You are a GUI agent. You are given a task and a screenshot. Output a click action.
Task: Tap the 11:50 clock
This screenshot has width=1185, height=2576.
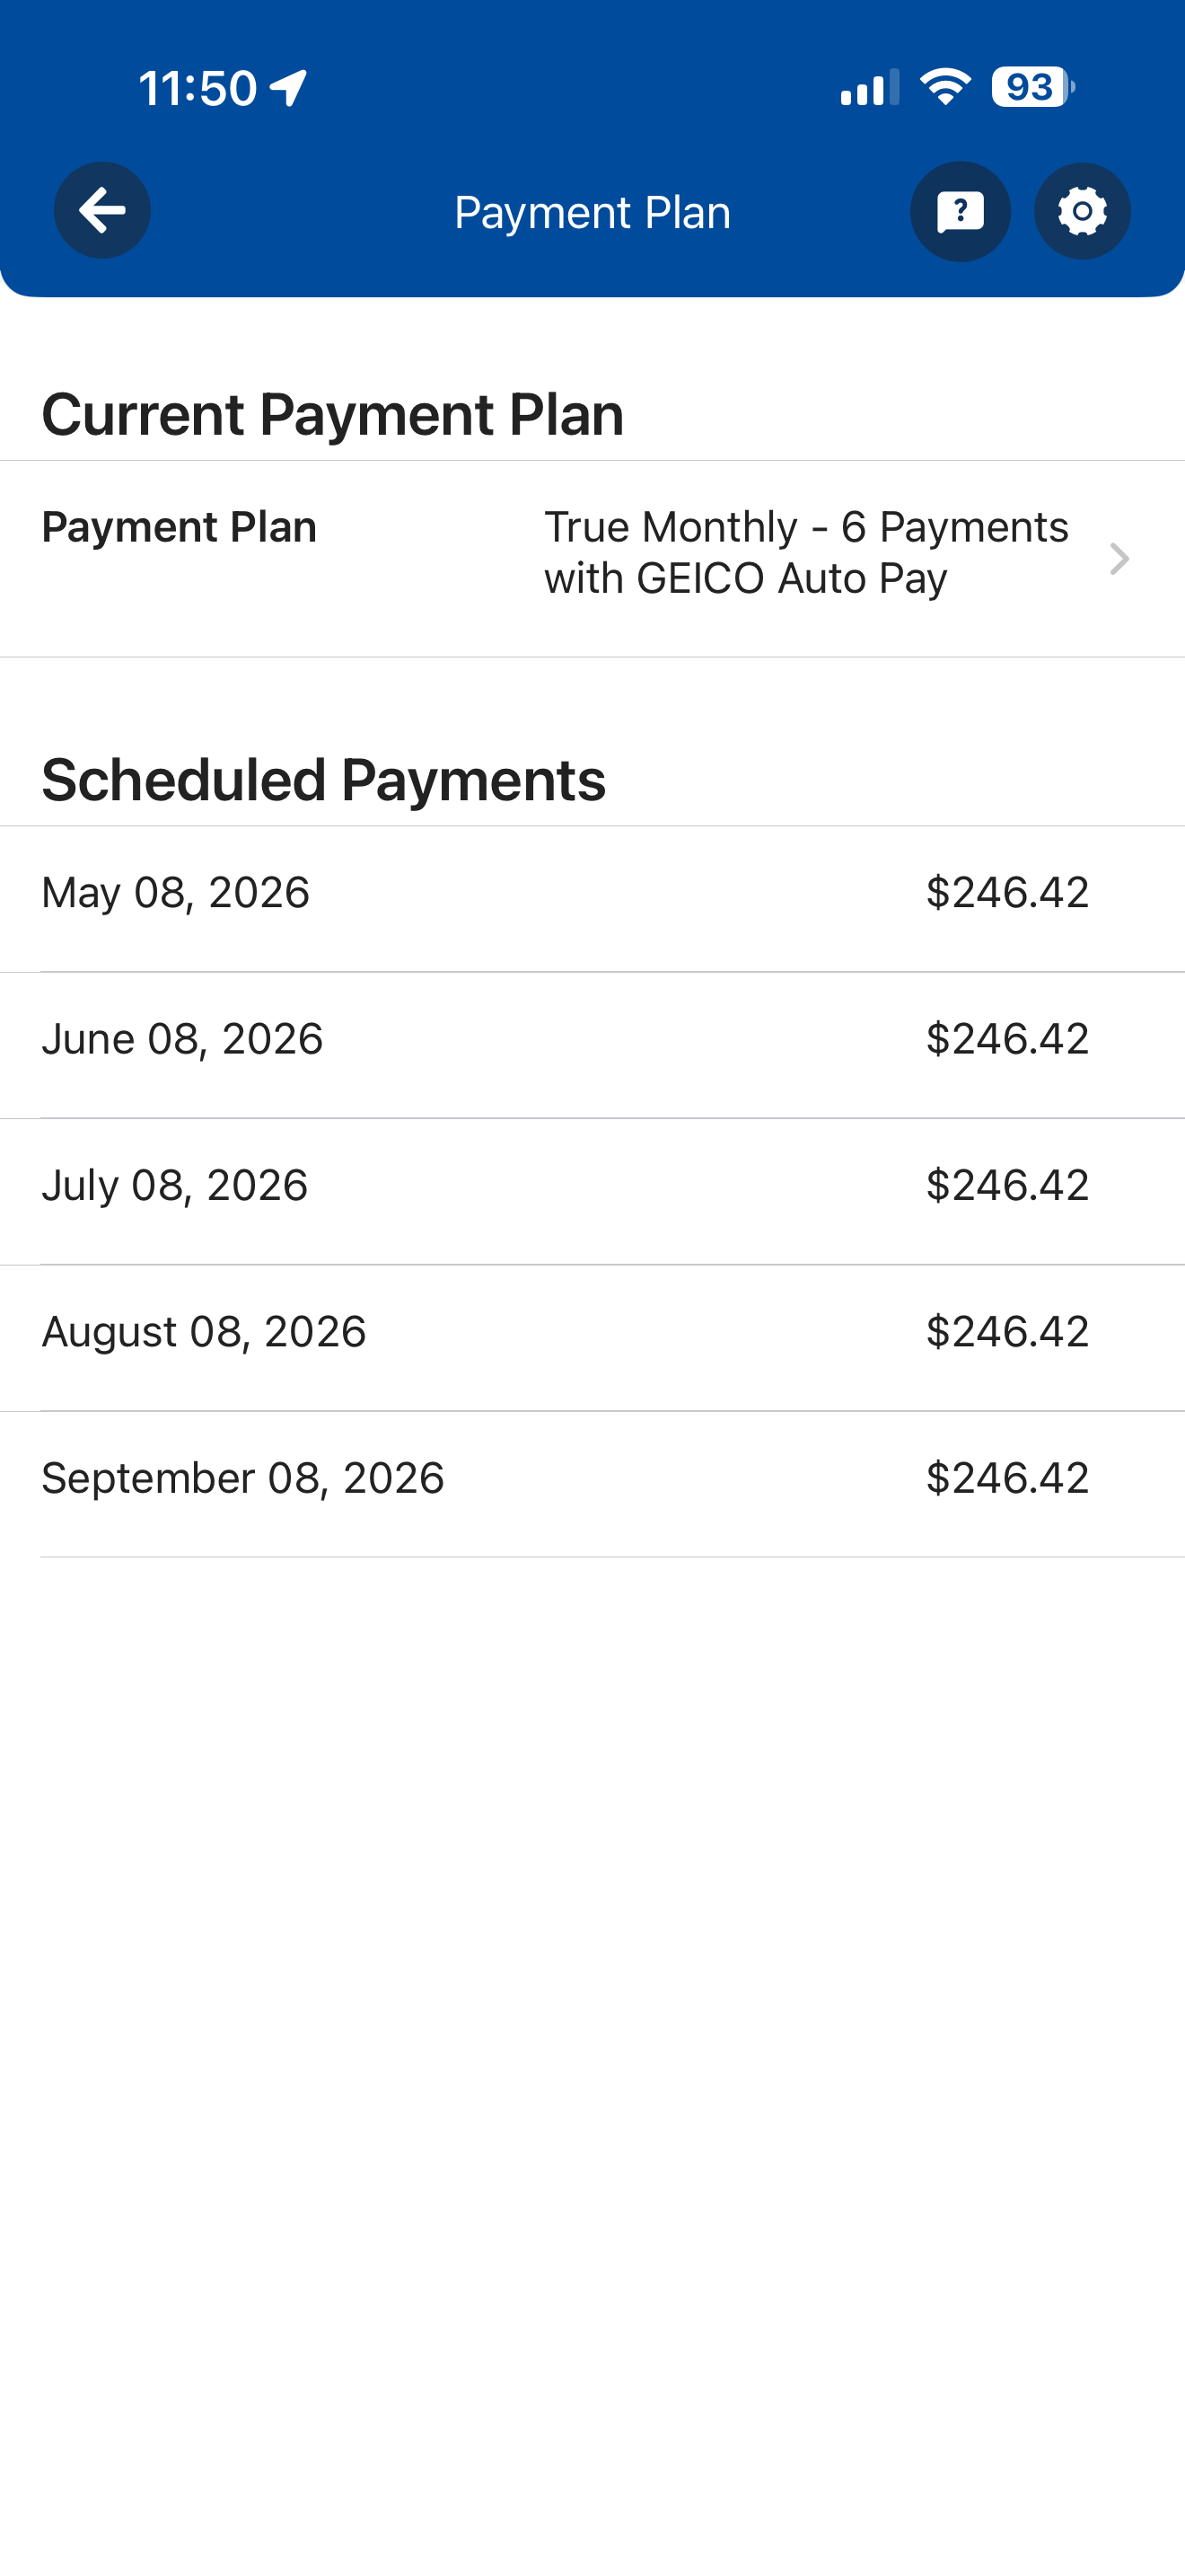[197, 88]
